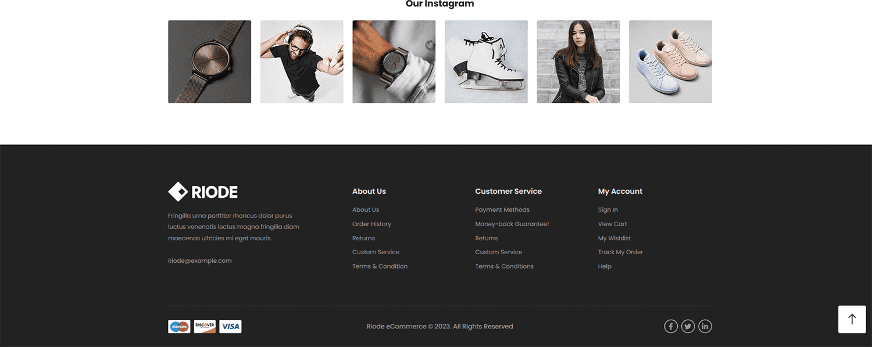Click the Visa payment card icon

[x=230, y=326]
